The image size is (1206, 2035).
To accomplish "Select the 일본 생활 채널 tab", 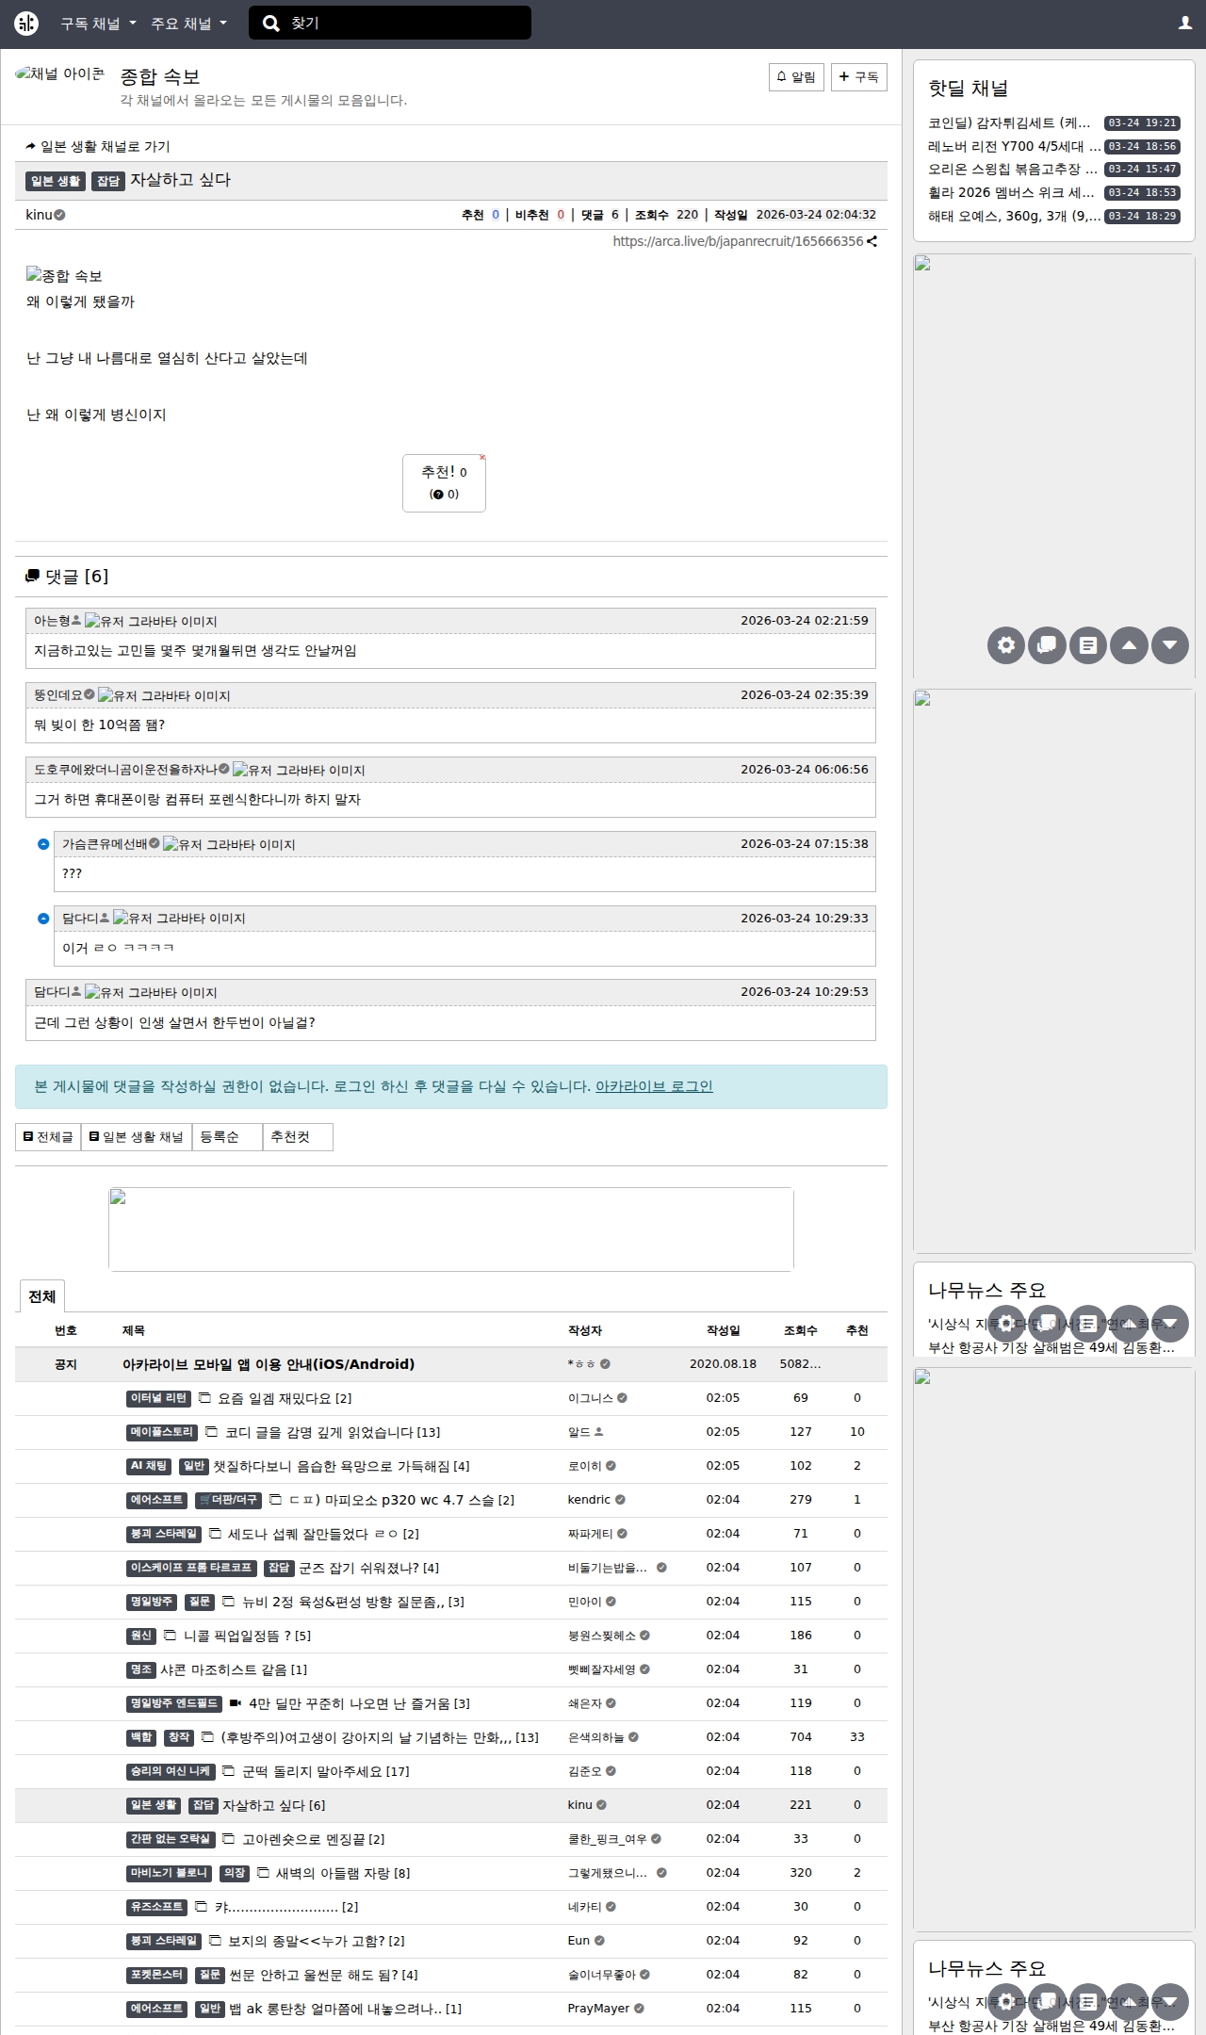I will 137,1137.
